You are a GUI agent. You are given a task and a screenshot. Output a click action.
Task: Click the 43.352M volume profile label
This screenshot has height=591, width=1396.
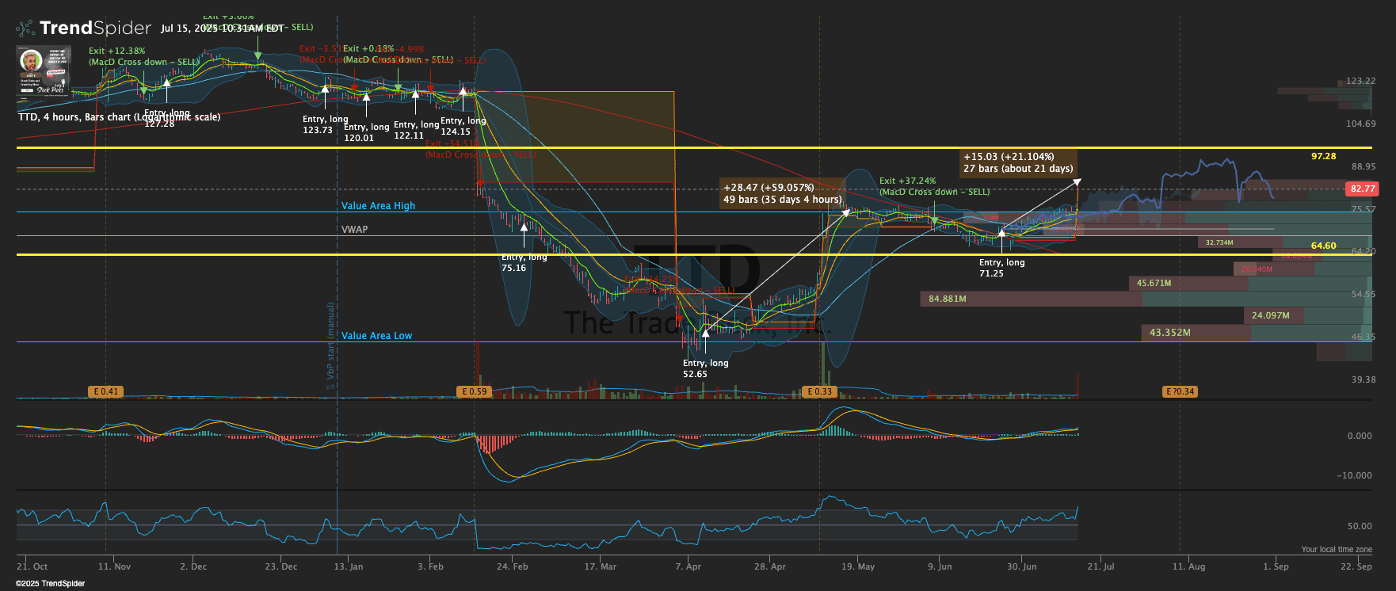[x=1169, y=333]
